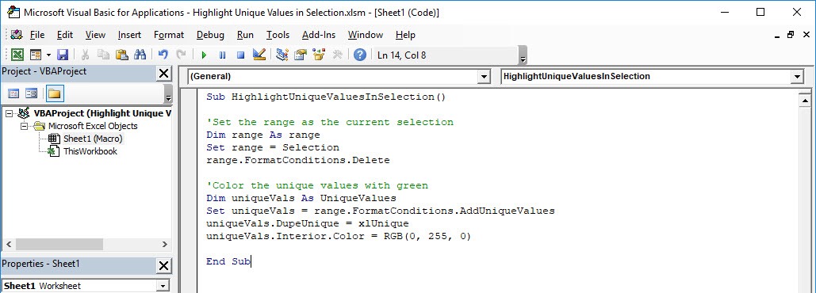Open the Object Browser icon
816x293 pixels.
pos(319,55)
